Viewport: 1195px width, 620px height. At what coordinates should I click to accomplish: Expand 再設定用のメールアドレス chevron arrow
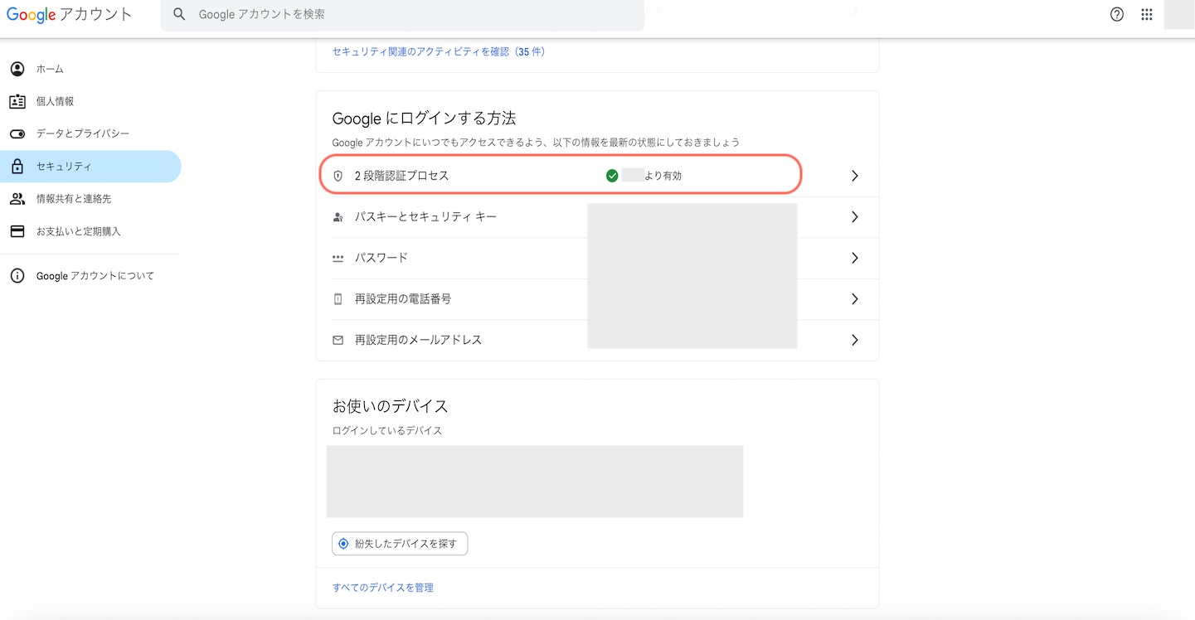point(855,340)
